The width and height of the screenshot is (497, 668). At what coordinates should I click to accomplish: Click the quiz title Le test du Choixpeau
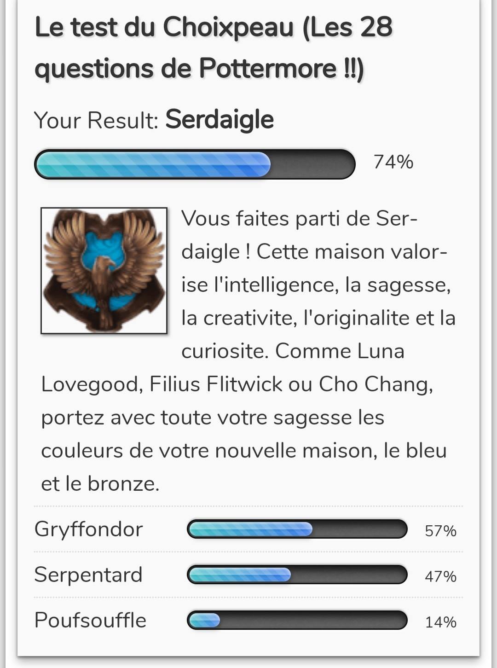[214, 47]
